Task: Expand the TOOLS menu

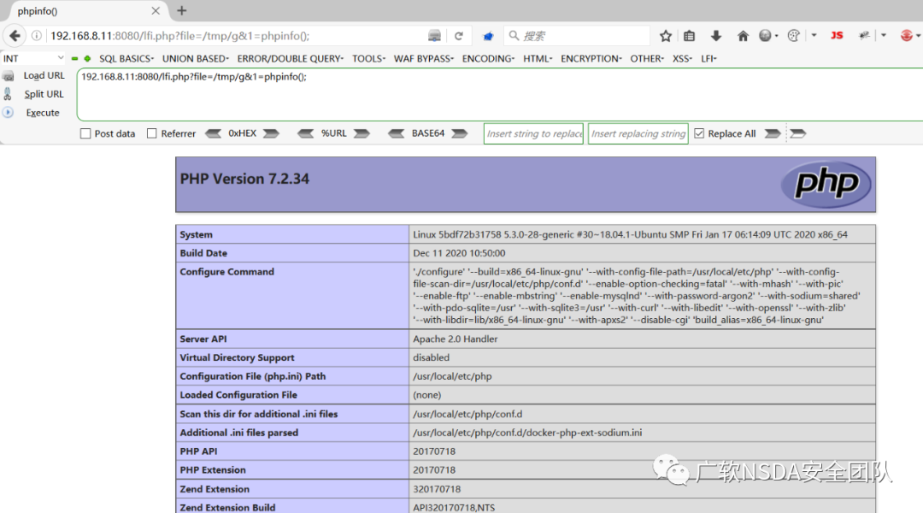Action: 368,58
